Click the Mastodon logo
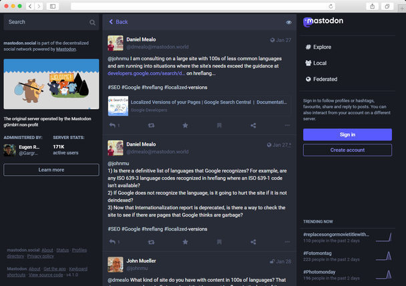This screenshot has width=406, height=286. point(323,22)
